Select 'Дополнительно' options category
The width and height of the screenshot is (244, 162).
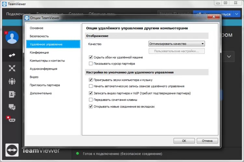[x=53, y=93]
